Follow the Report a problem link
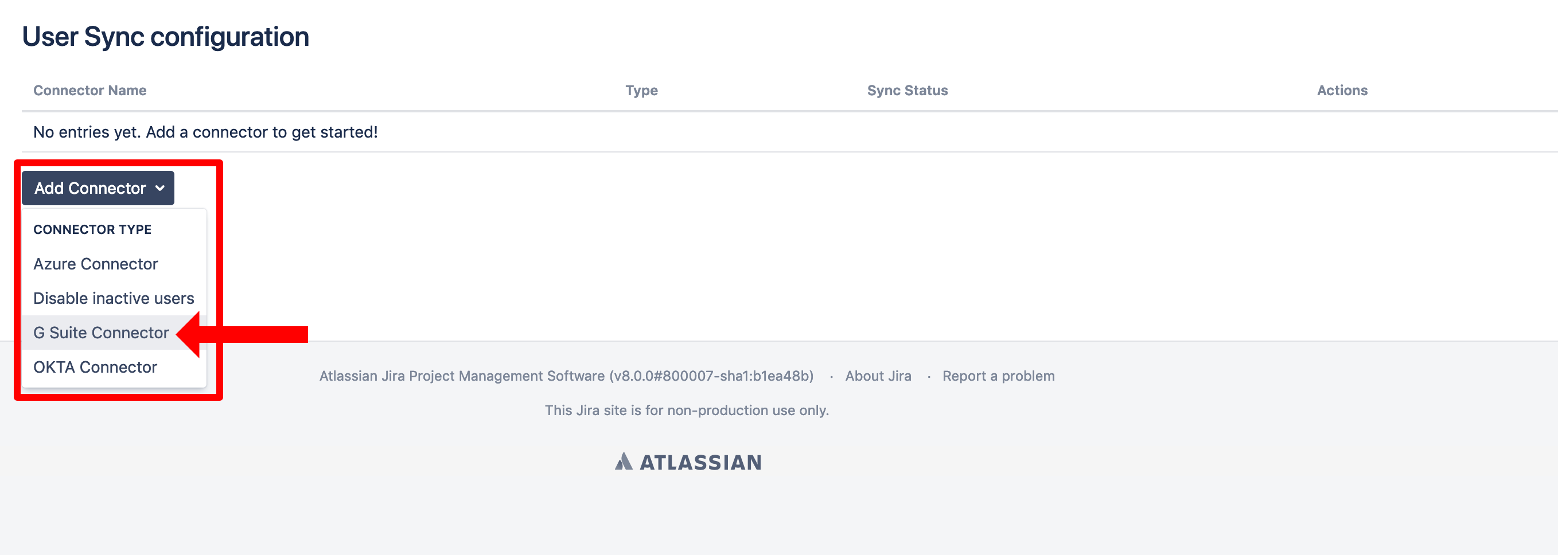Image resolution: width=1558 pixels, height=555 pixels. coord(998,376)
